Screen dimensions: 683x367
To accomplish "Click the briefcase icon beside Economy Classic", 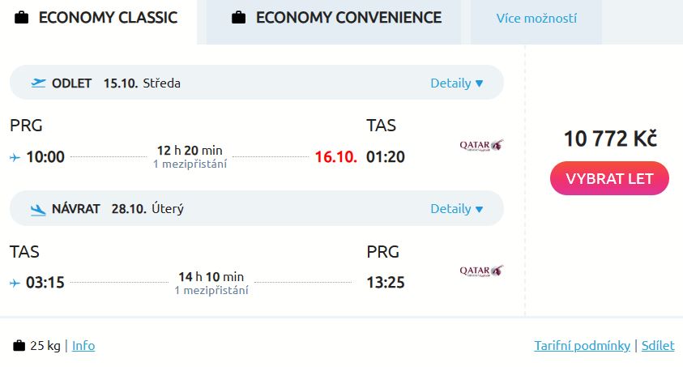I will pyautogui.click(x=22, y=18).
